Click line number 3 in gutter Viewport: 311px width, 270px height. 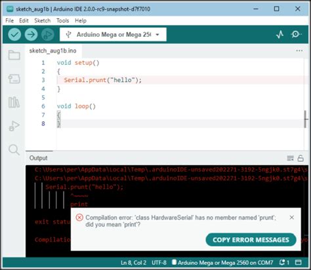click(x=43, y=80)
